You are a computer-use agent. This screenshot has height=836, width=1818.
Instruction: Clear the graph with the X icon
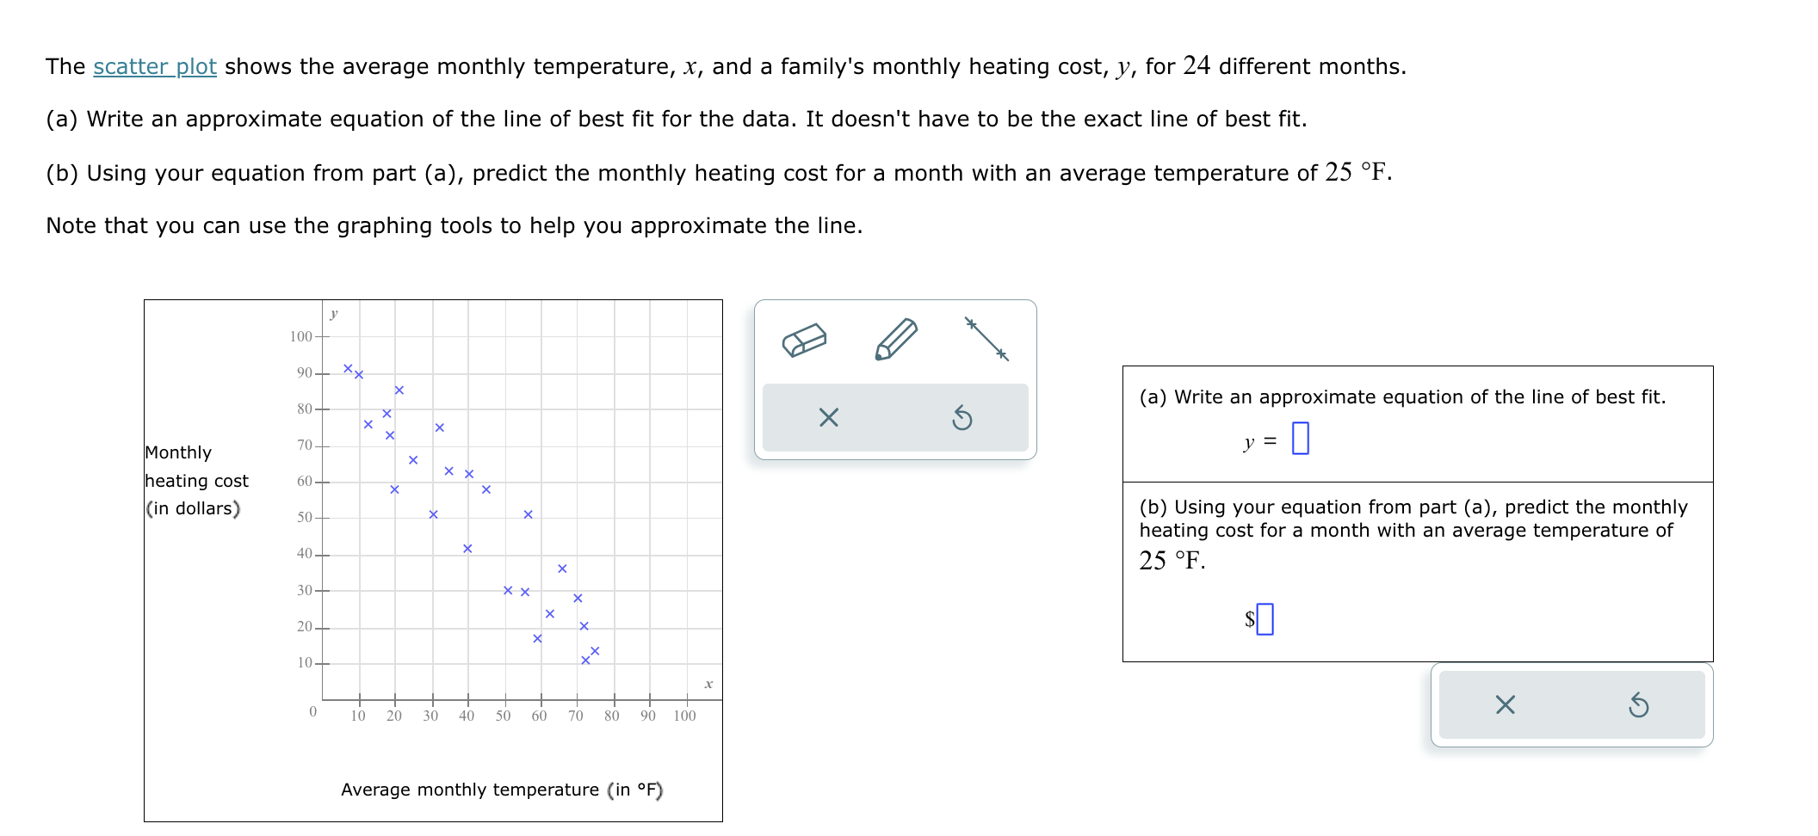pyautogui.click(x=827, y=418)
